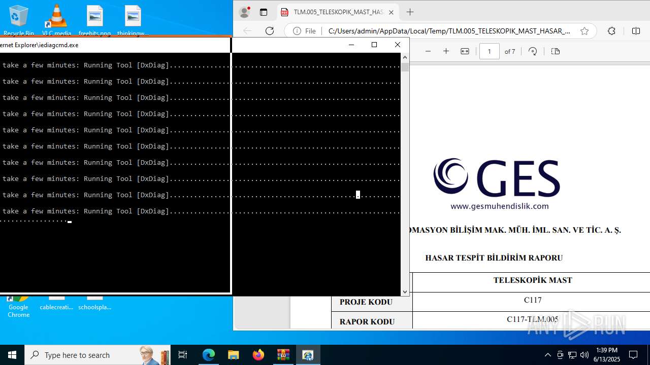This screenshot has height=365, width=650.
Task: Open Edge extensions icon
Action: tap(611, 31)
